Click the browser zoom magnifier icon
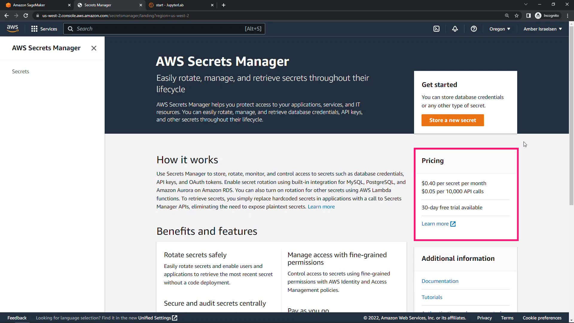 tap(507, 16)
